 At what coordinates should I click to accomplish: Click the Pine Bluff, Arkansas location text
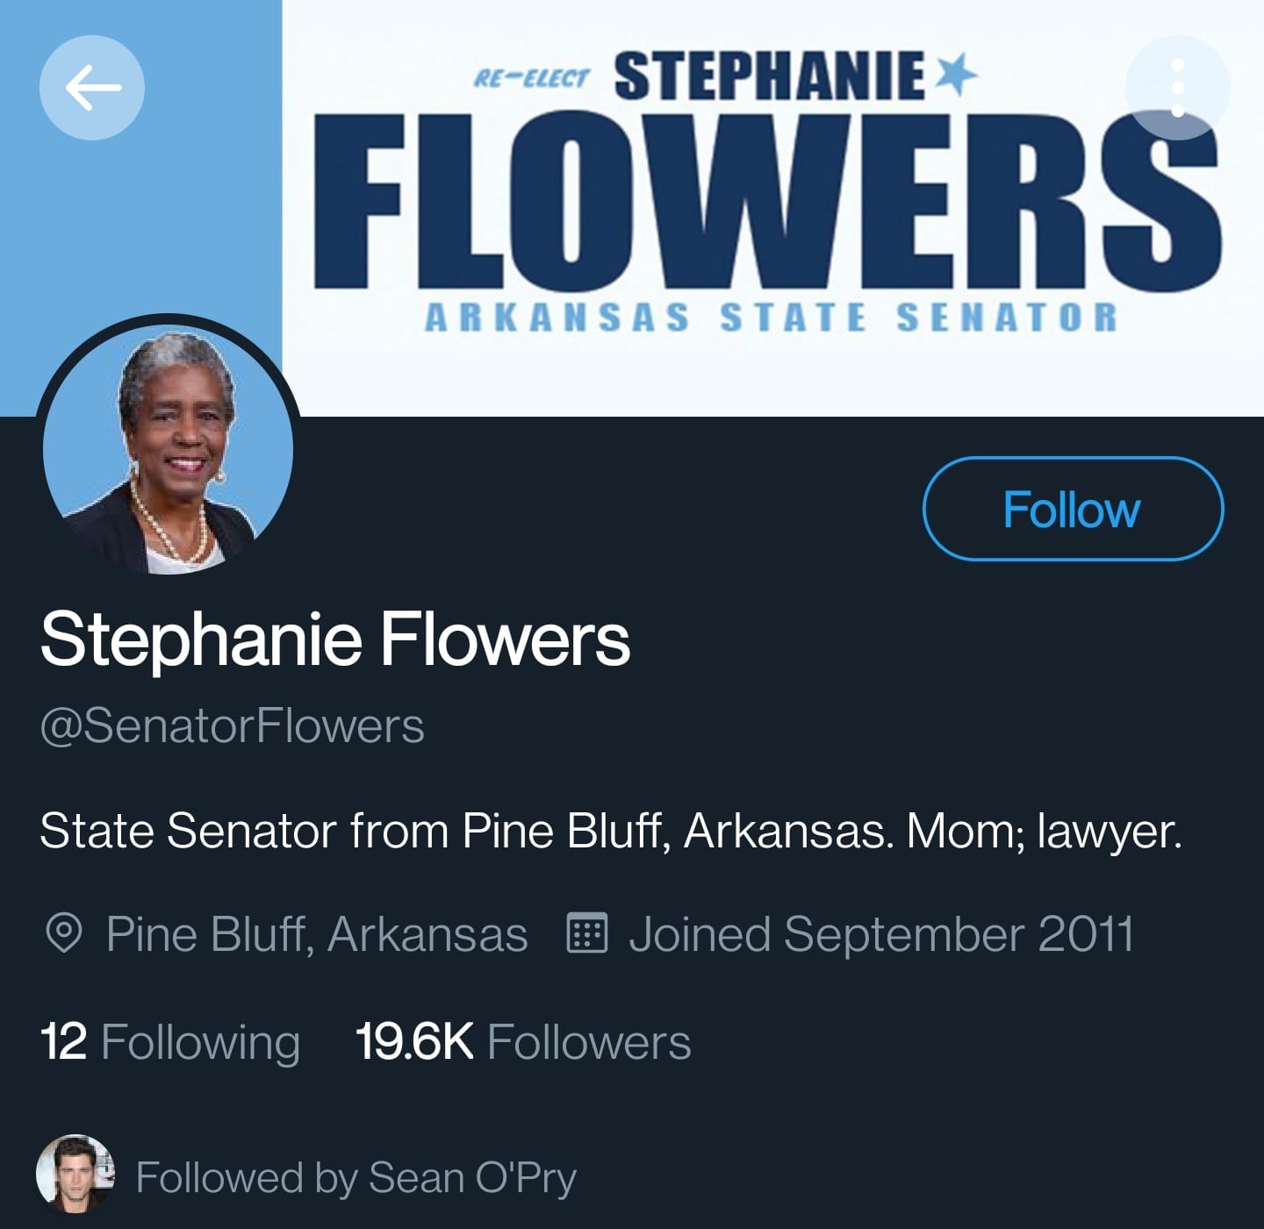(317, 933)
